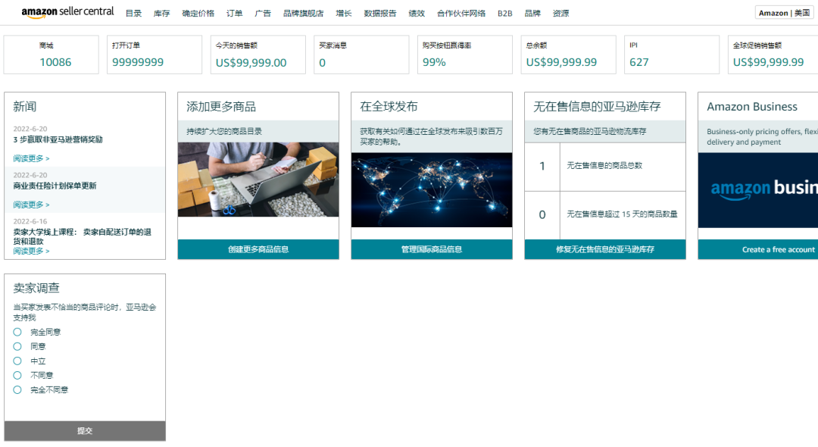Open news item 卖家大学线上课程
This screenshot has height=447, width=818.
(x=83, y=236)
